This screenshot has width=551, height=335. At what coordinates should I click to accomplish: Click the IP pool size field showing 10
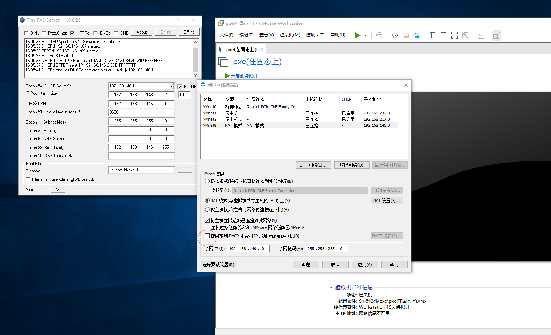click(184, 95)
